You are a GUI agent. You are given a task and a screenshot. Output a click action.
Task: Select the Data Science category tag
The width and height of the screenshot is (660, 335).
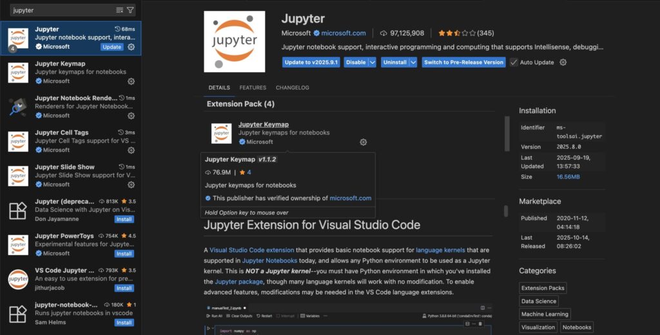tap(539, 301)
